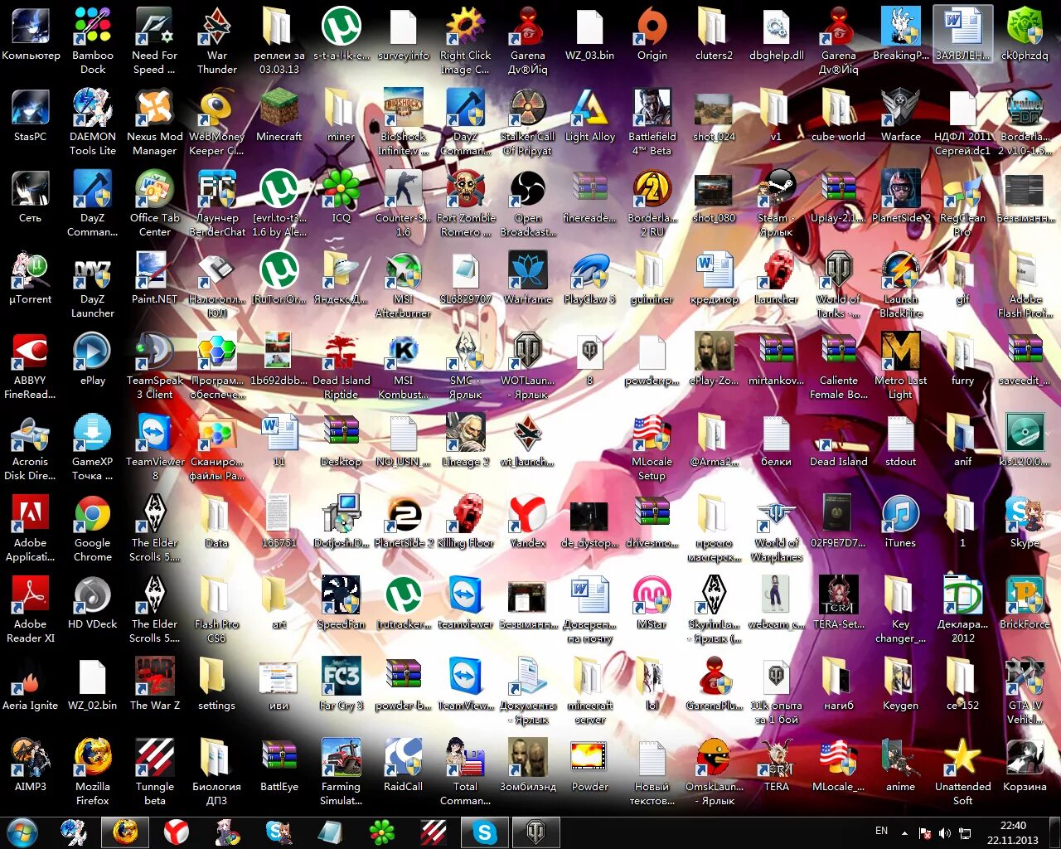Launch the Google Chrome shortcut
The height and width of the screenshot is (849, 1061).
(93, 528)
